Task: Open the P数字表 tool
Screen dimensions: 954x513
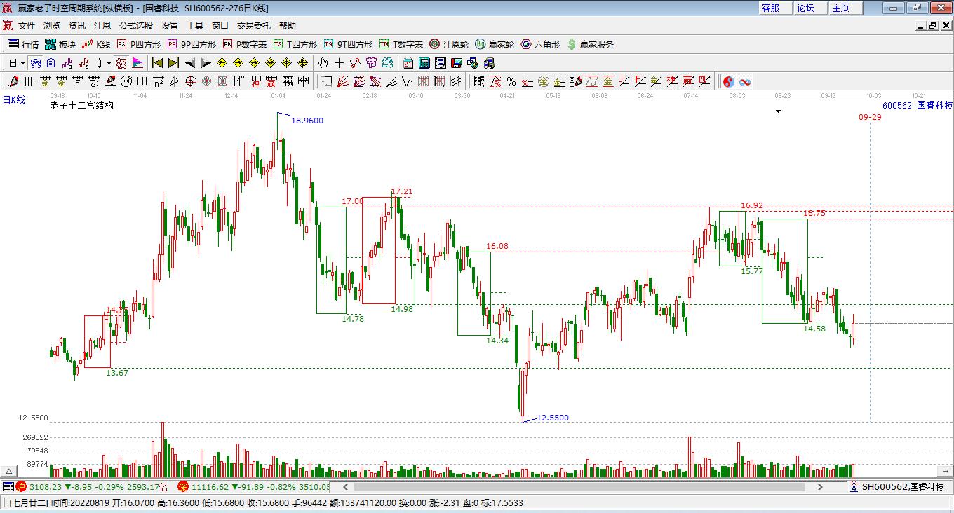Action: click(x=245, y=44)
